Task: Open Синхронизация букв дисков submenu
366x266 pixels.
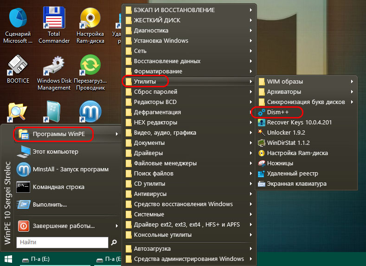Action: click(x=306, y=102)
